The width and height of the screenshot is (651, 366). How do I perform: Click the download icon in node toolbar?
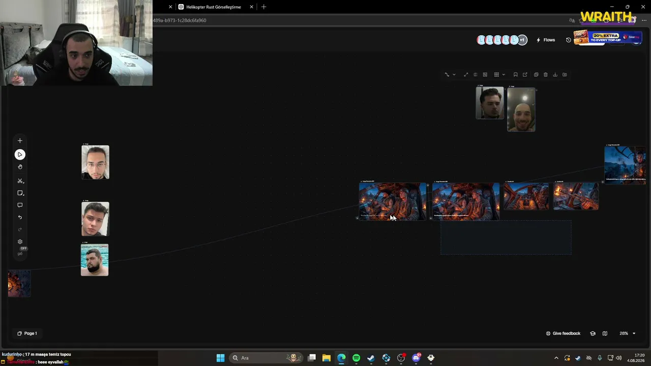click(x=555, y=75)
